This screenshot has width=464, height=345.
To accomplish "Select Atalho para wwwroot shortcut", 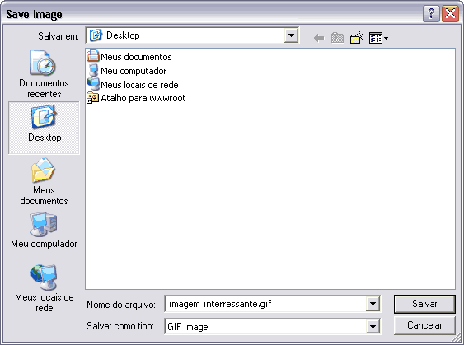I will click(x=136, y=98).
